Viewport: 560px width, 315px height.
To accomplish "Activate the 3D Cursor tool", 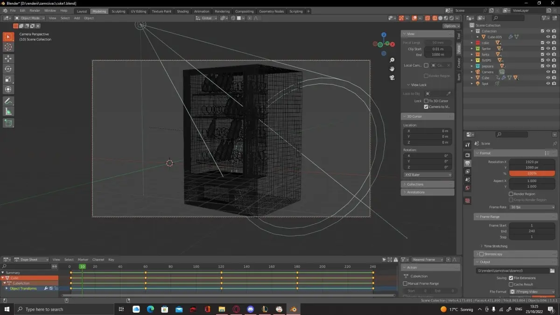I will 8,47.
